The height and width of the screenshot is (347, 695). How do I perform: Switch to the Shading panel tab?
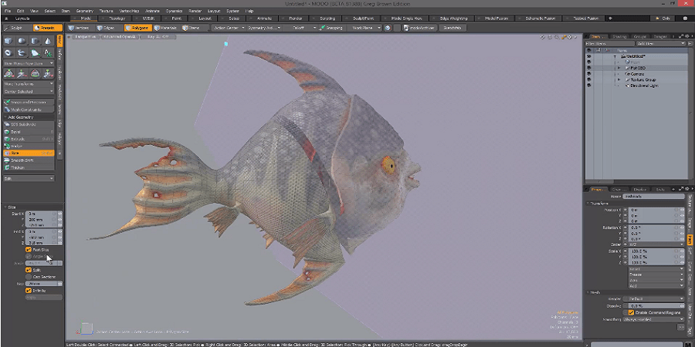click(619, 36)
